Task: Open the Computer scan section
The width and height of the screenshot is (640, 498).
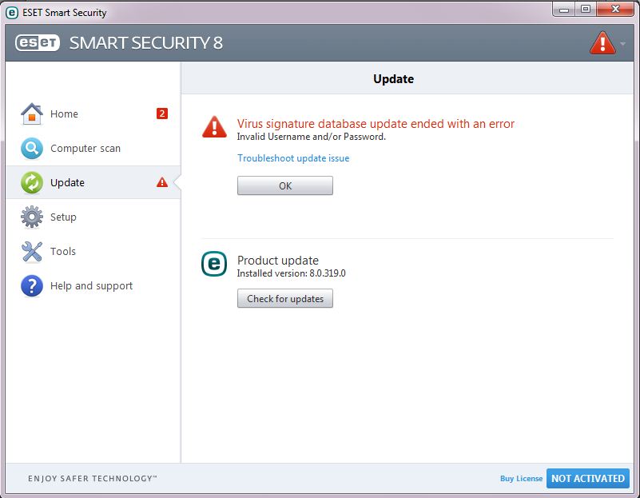Action: [x=85, y=149]
